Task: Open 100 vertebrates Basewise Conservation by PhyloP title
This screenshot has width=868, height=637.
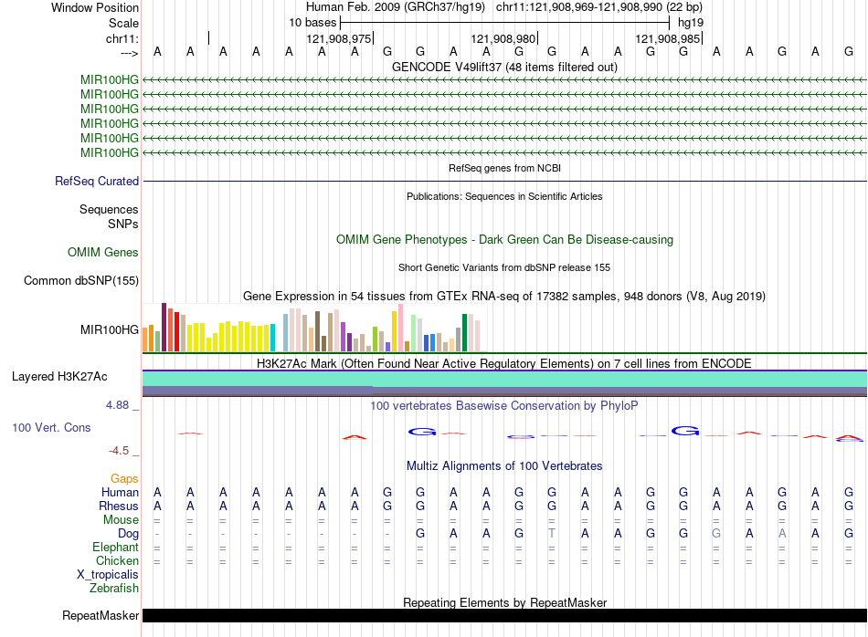Action: pyautogui.click(x=504, y=405)
